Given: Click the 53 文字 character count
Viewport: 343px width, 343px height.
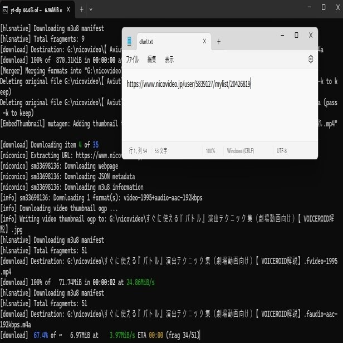Looking at the screenshot, I should (161, 151).
